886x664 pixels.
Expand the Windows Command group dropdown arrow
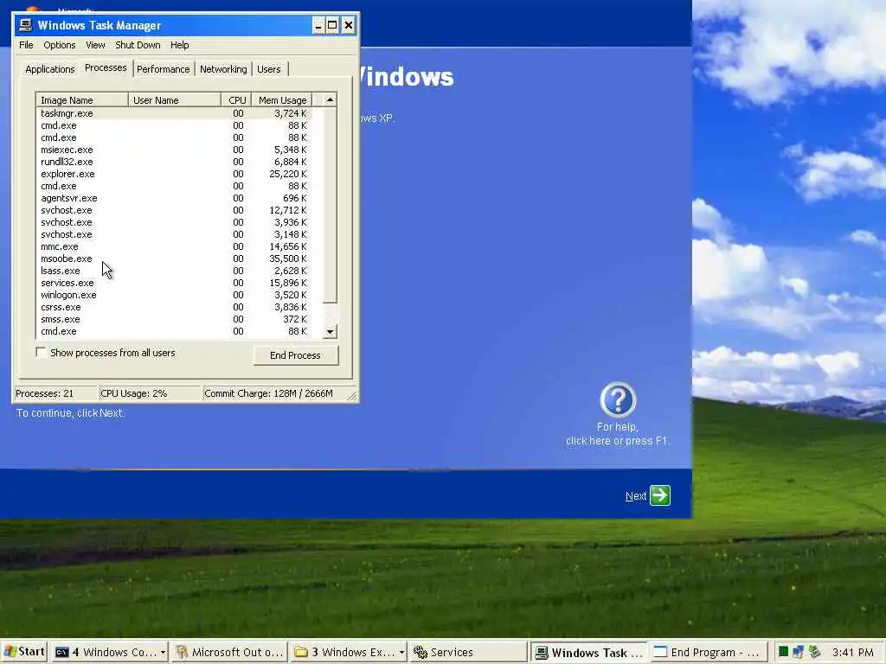(x=163, y=652)
